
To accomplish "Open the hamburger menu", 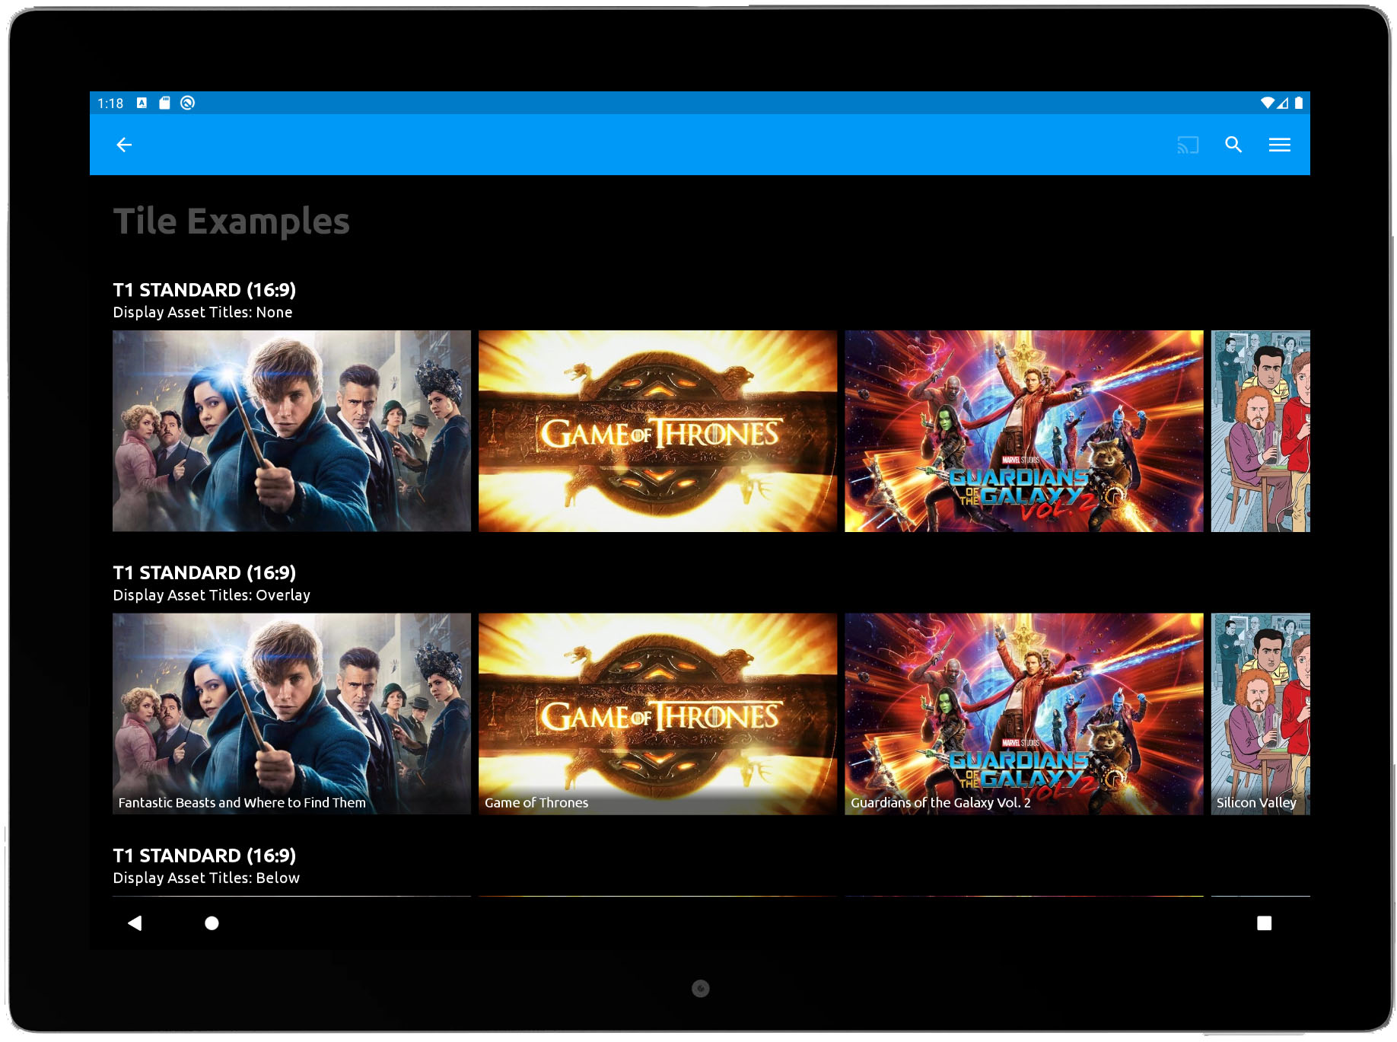I will coord(1280,145).
